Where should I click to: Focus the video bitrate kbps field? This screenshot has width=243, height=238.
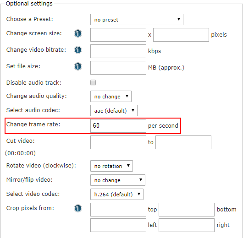tap(118, 51)
